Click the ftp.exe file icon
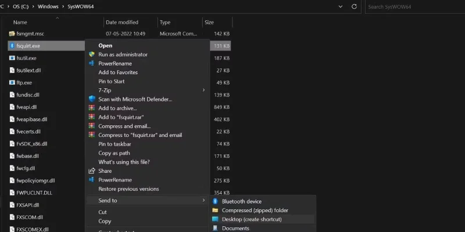 click(12, 82)
